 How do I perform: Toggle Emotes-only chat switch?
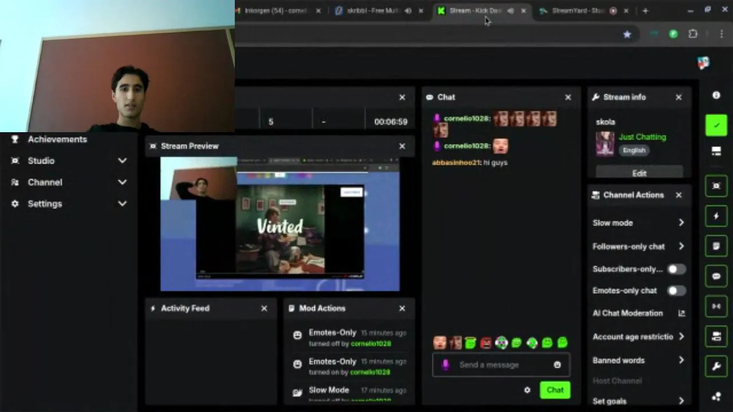pos(676,291)
